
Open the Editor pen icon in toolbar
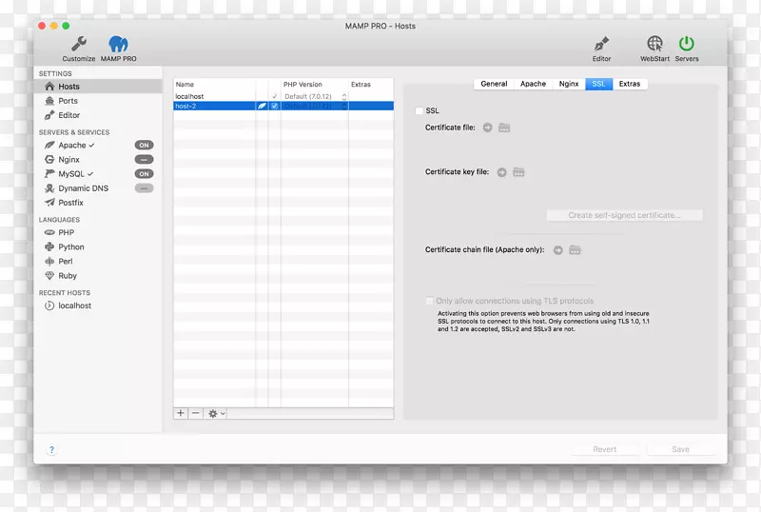pos(601,44)
